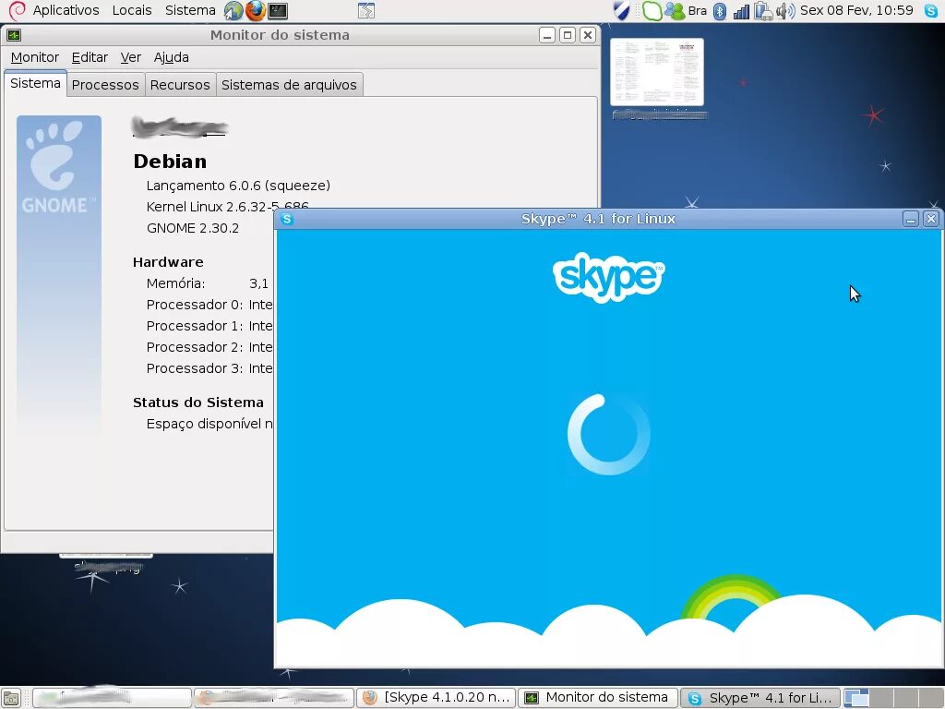Click the Processador 0 row
This screenshot has width=945, height=709.
[209, 305]
